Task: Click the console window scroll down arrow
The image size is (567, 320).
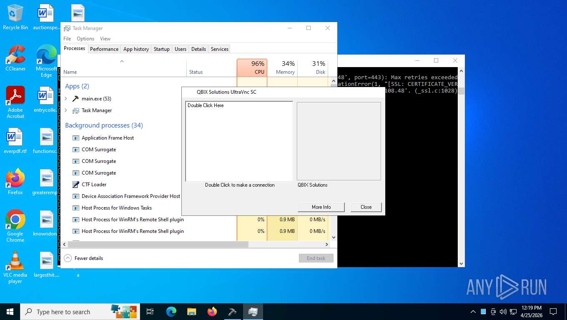Action: click(x=461, y=264)
